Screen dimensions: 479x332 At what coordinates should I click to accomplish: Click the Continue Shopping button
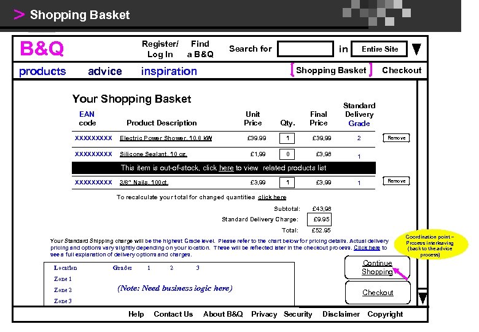click(x=378, y=267)
